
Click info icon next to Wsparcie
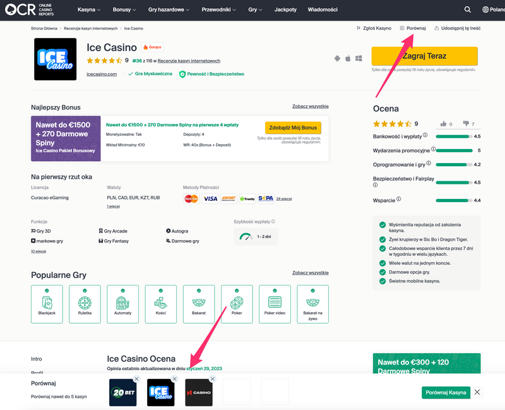point(399,199)
